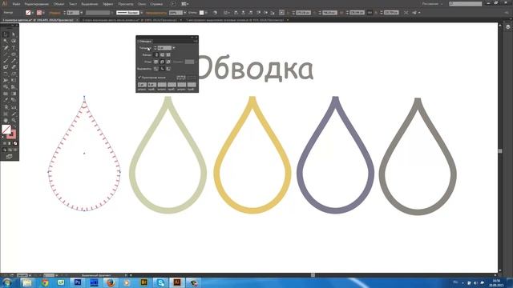The height and width of the screenshot is (288, 513).
Task: Open the Arrange Documents dropdown
Action: click(x=185, y=4)
